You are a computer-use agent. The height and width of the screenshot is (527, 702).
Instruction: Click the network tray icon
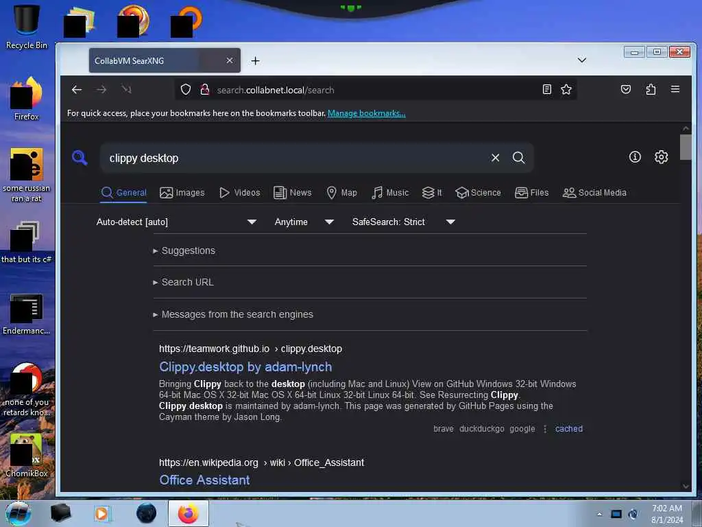click(616, 514)
